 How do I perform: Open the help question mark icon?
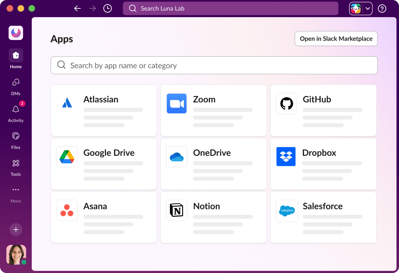coord(382,8)
